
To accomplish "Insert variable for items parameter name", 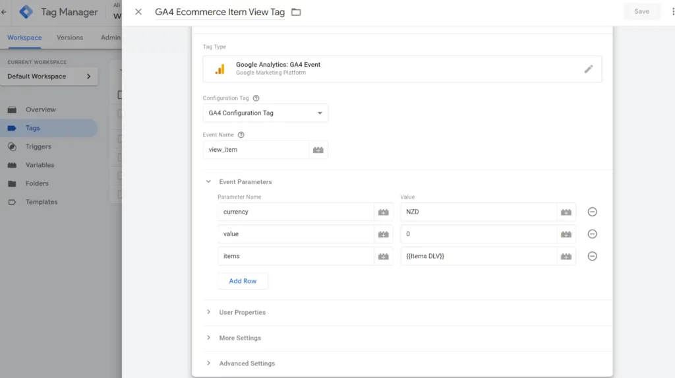I will pyautogui.click(x=383, y=256).
